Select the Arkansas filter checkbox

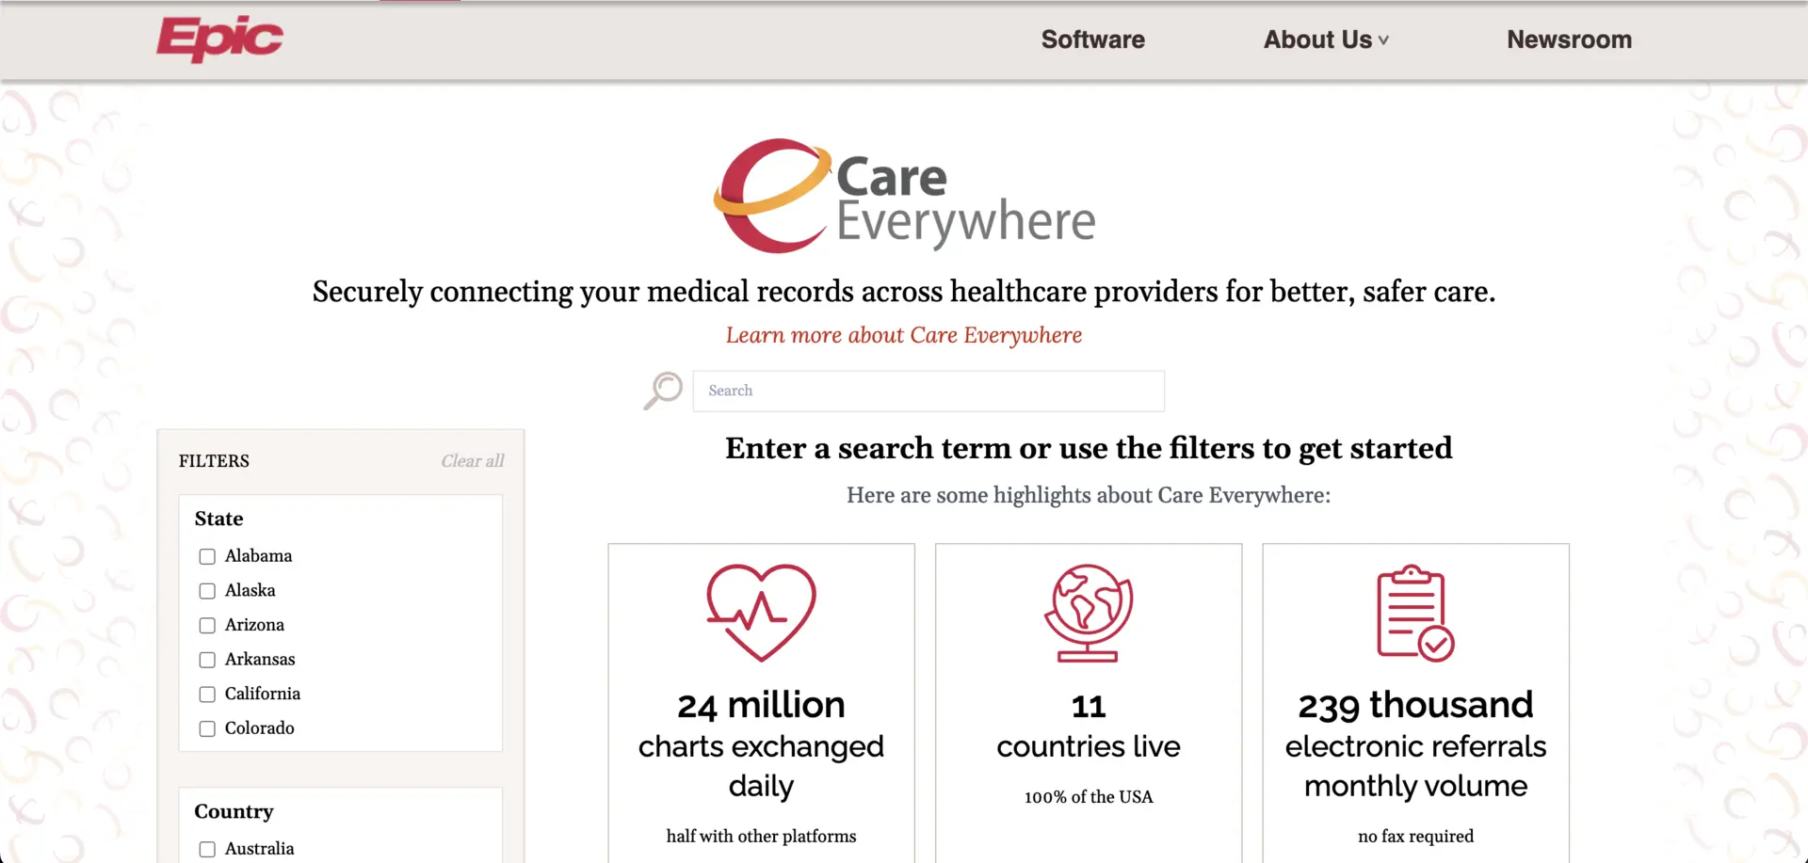pos(207,660)
